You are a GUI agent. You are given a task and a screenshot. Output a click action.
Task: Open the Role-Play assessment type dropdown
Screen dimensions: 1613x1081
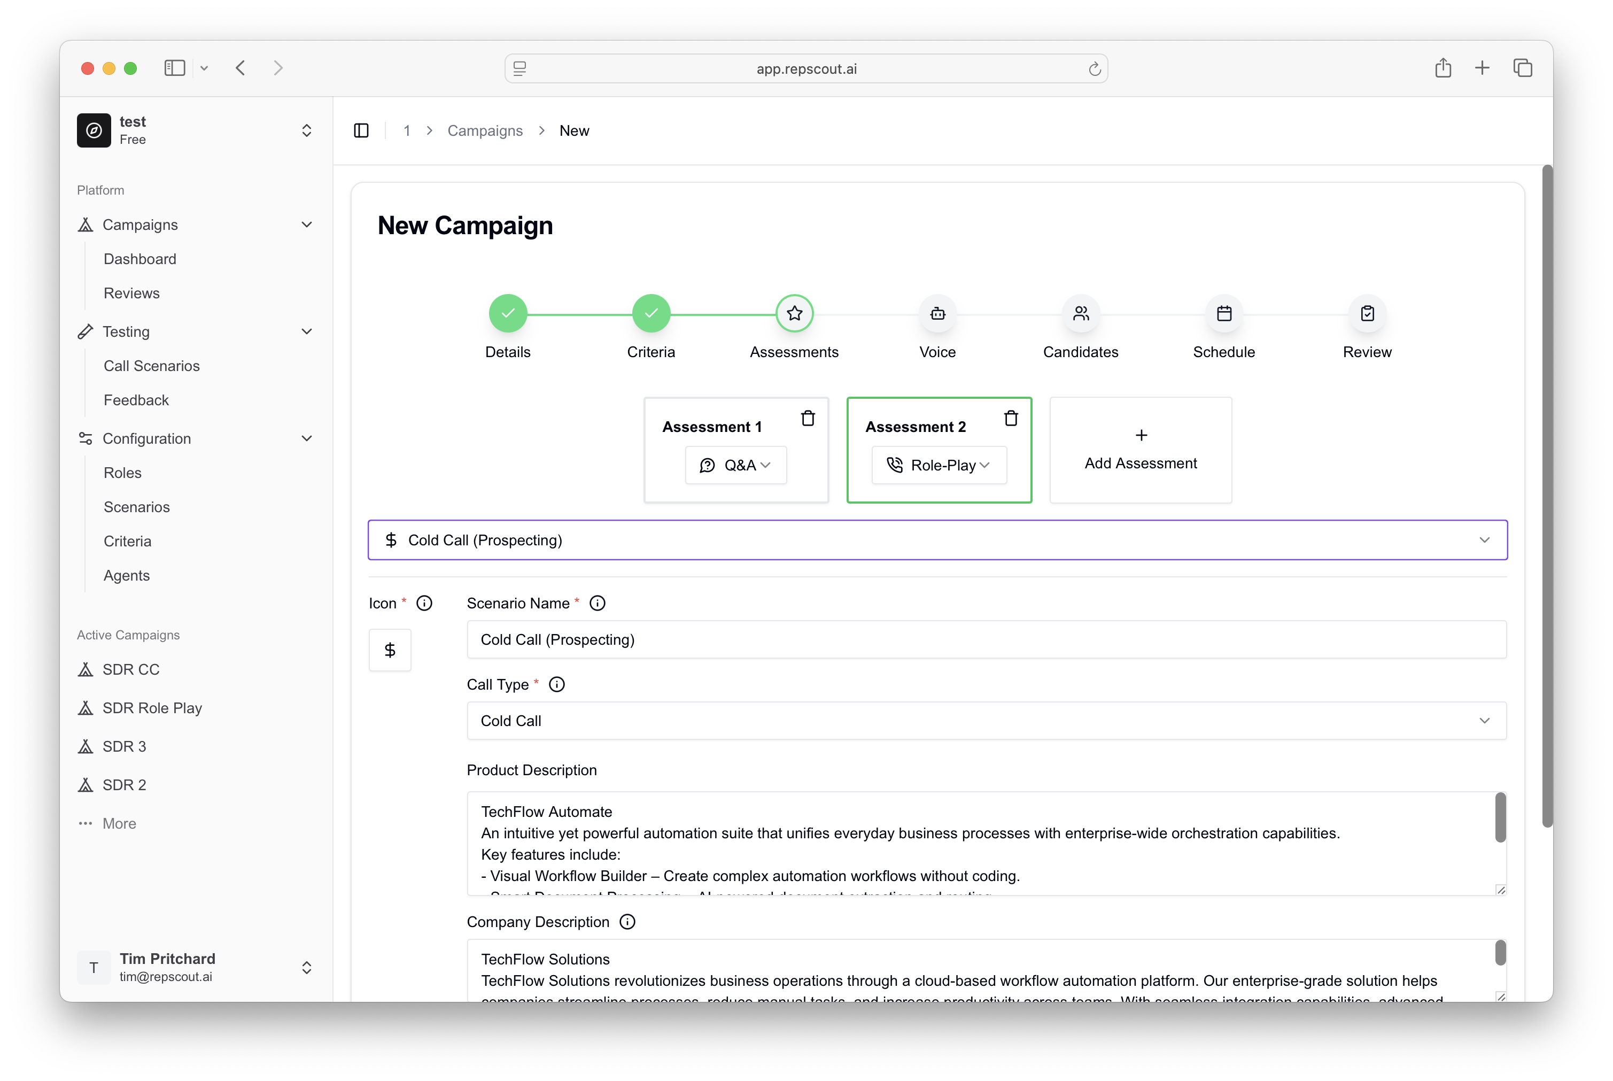coord(939,465)
